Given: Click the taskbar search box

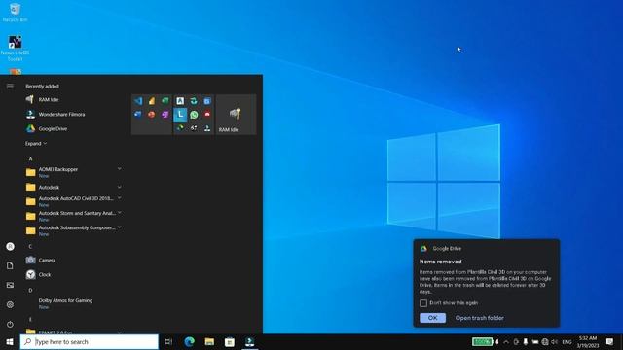Looking at the screenshot, I should click(x=89, y=341).
